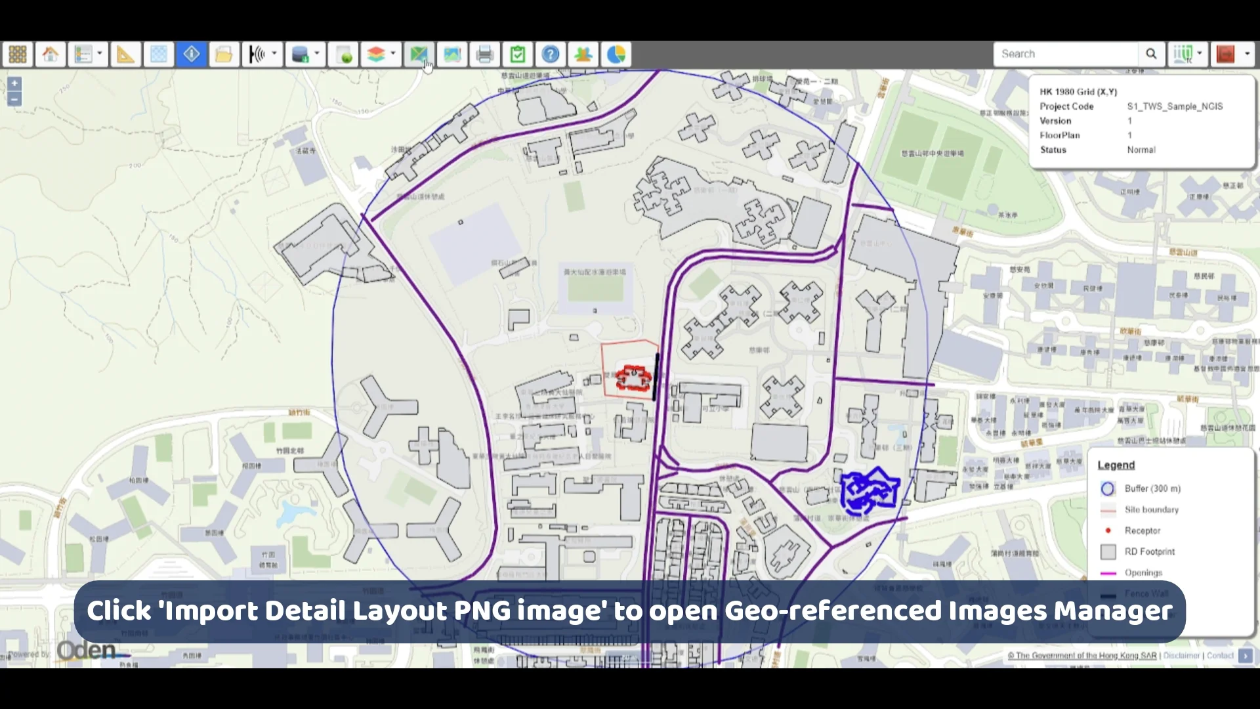The image size is (1260, 709).
Task: Click the red logout arrow icon
Action: tap(1225, 54)
